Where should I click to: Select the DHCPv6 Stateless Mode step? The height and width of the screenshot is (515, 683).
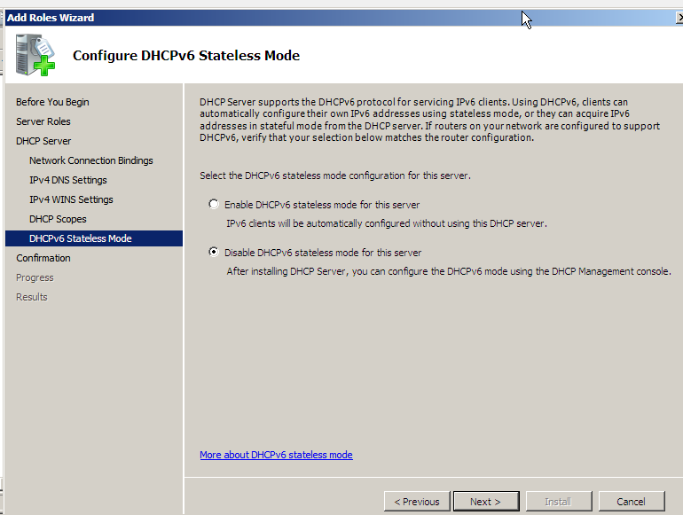[x=94, y=238]
